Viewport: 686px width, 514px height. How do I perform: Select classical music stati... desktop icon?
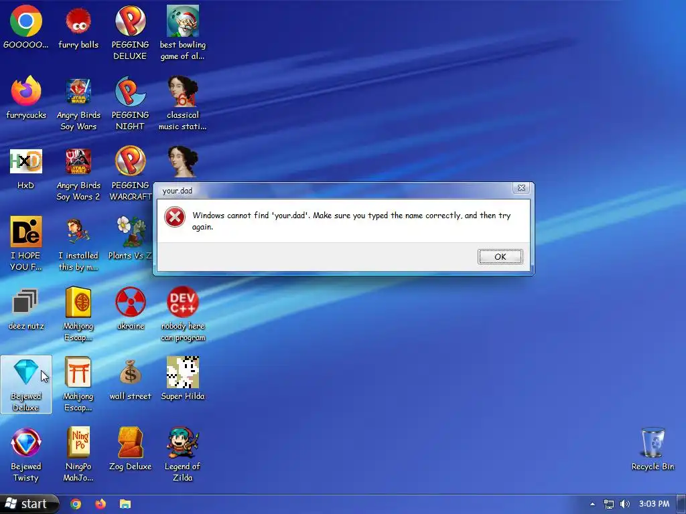tap(182, 104)
